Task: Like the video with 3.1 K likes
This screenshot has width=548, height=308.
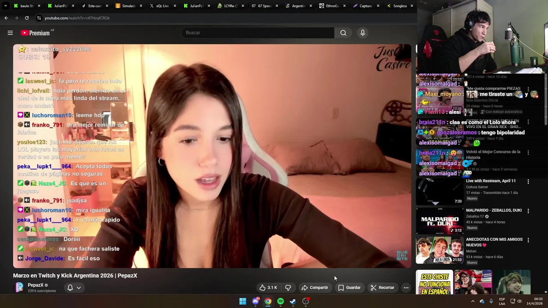Action: click(268, 287)
